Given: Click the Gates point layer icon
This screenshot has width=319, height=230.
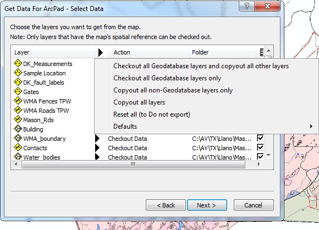Looking at the screenshot, I should tap(18, 91).
